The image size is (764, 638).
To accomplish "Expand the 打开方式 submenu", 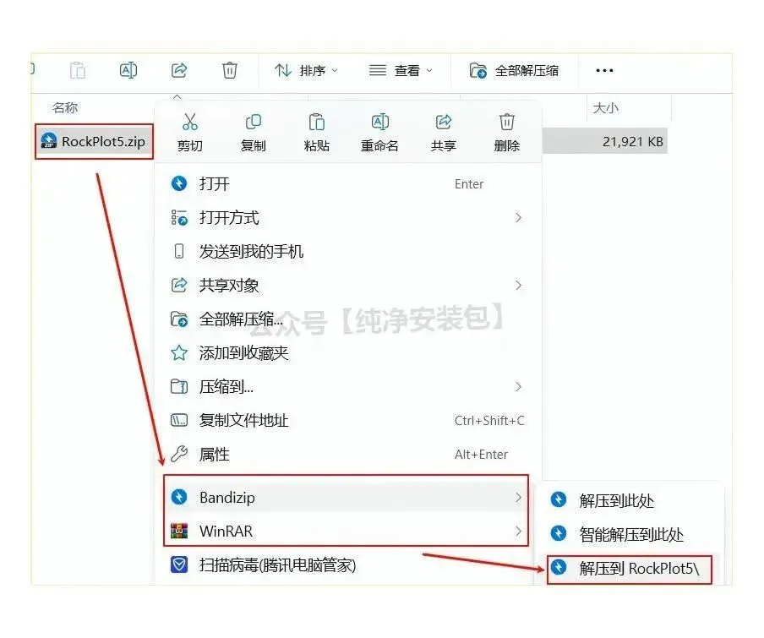I will coord(348,218).
